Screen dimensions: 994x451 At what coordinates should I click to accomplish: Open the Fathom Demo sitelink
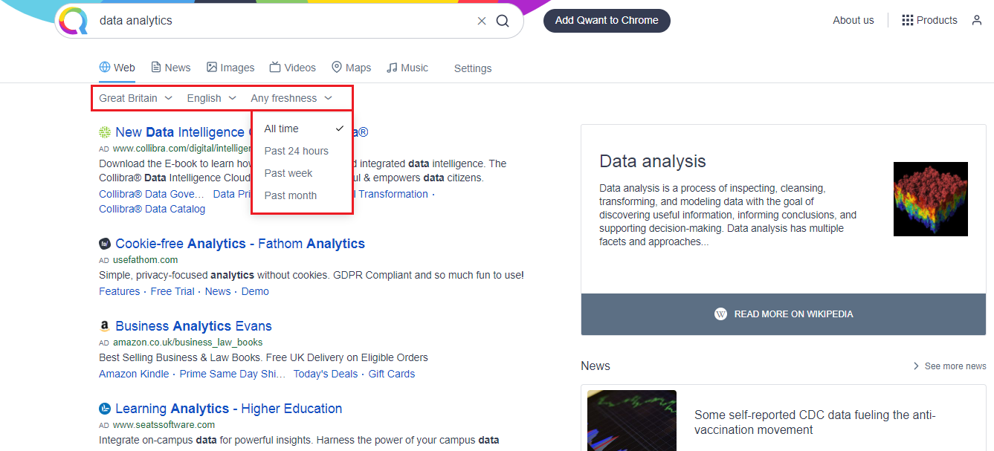(255, 291)
